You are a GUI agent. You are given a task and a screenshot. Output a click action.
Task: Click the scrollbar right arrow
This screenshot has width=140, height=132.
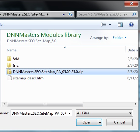coord(135,104)
